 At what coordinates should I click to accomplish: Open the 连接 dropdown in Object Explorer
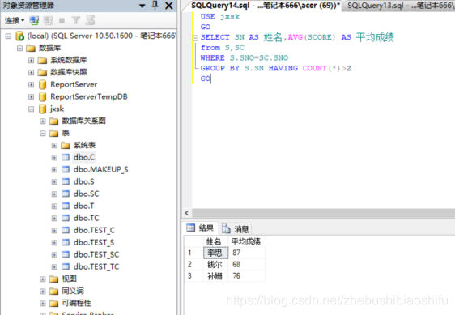15,20
